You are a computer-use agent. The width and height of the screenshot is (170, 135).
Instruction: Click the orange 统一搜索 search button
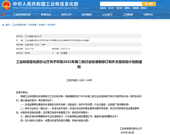pos(149,4)
